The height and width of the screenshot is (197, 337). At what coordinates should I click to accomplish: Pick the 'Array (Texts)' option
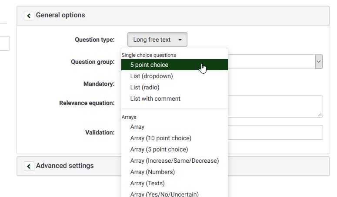147,183
